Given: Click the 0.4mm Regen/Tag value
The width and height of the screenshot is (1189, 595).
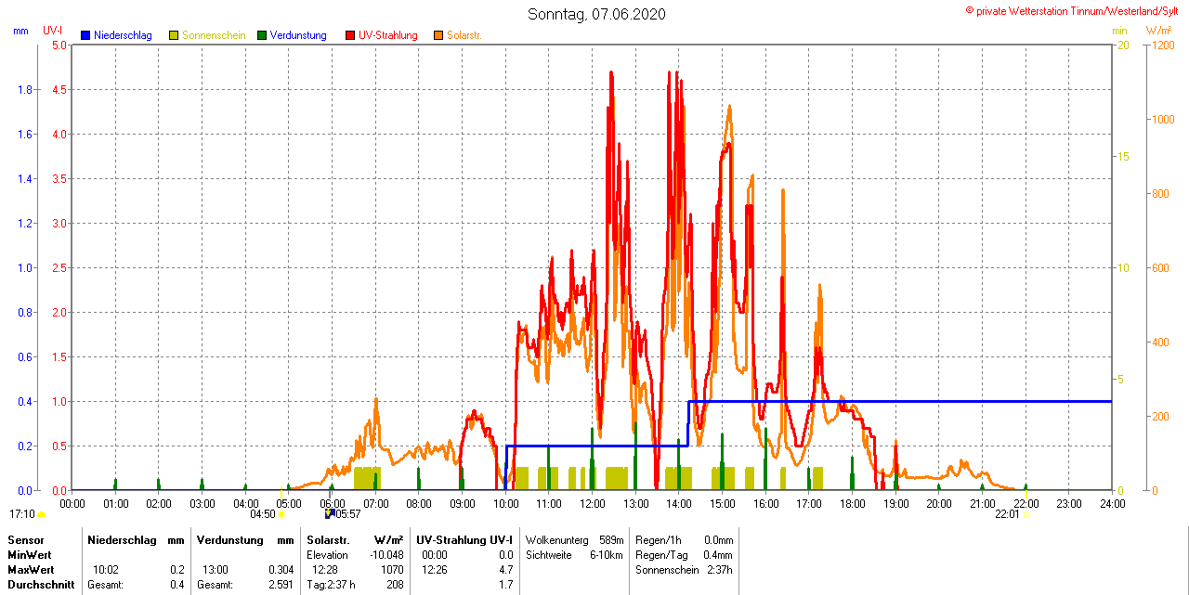Looking at the screenshot, I should click(x=719, y=555).
